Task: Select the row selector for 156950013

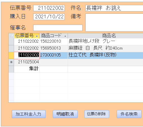Action: [x=11, y=48]
